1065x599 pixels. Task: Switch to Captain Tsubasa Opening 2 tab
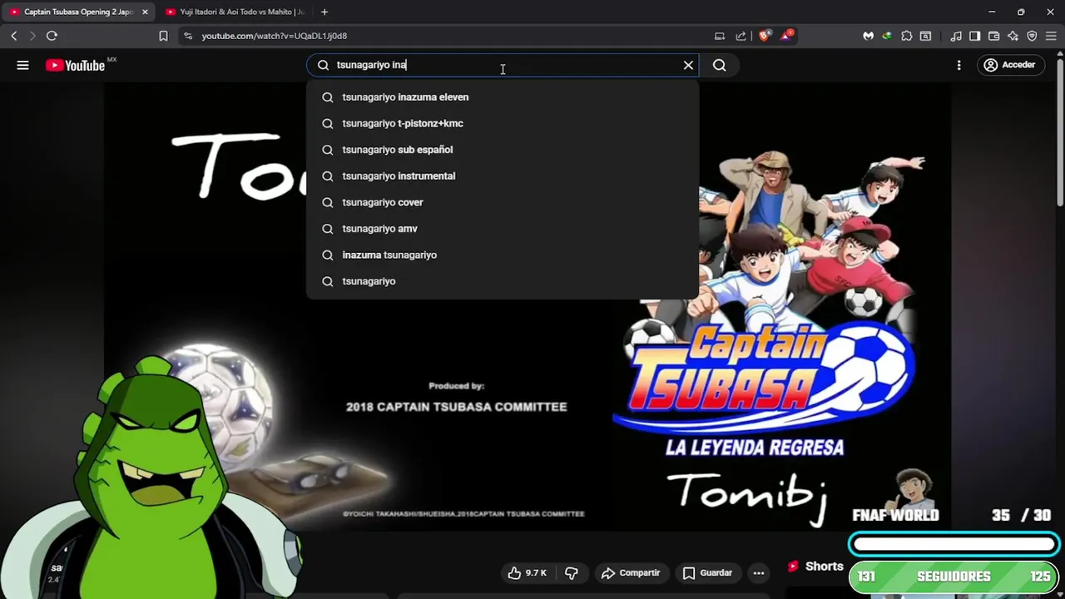78,12
